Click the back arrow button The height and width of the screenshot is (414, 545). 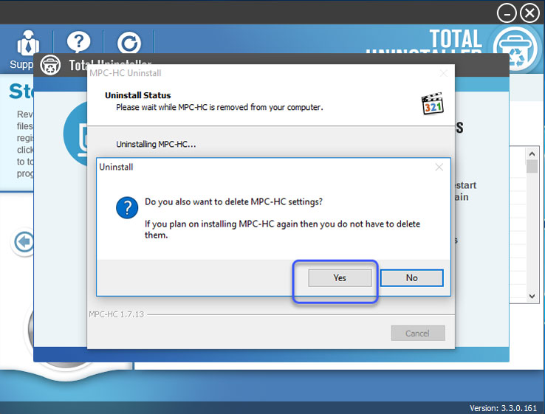24,242
